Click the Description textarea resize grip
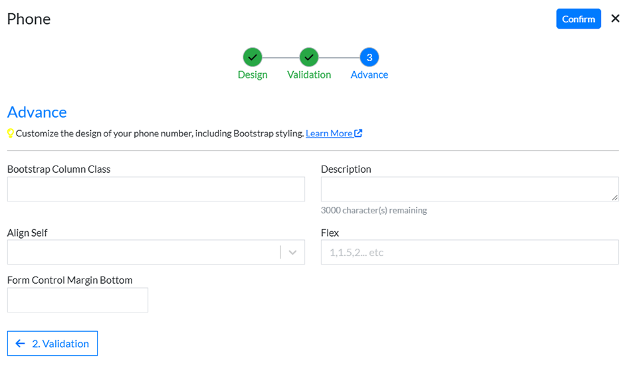Screen dimensions: 626x367 click(x=615, y=197)
